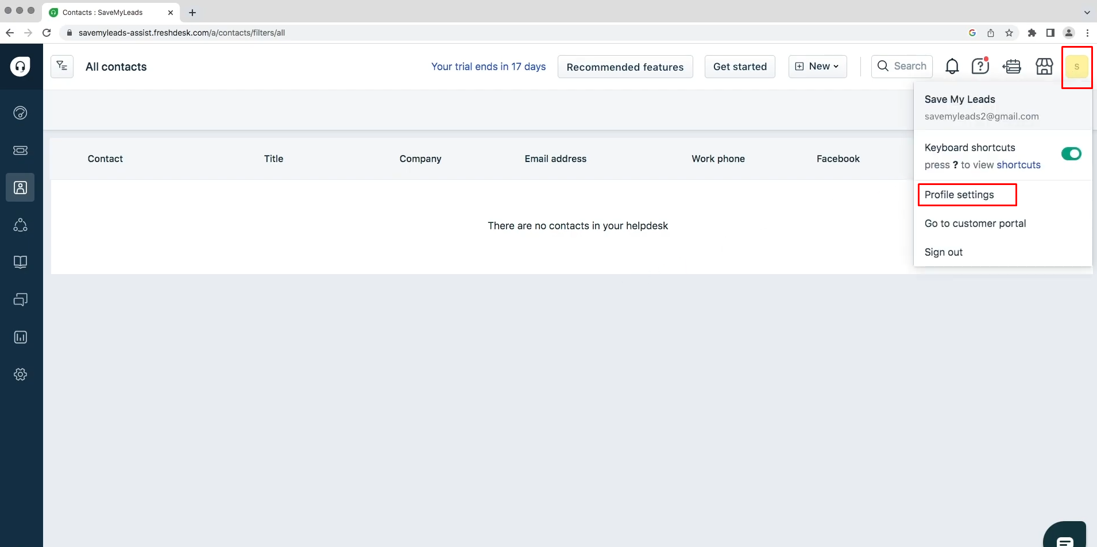Toggle the Keyboard shortcuts switch
Viewport: 1097px width, 547px height.
(x=1071, y=153)
